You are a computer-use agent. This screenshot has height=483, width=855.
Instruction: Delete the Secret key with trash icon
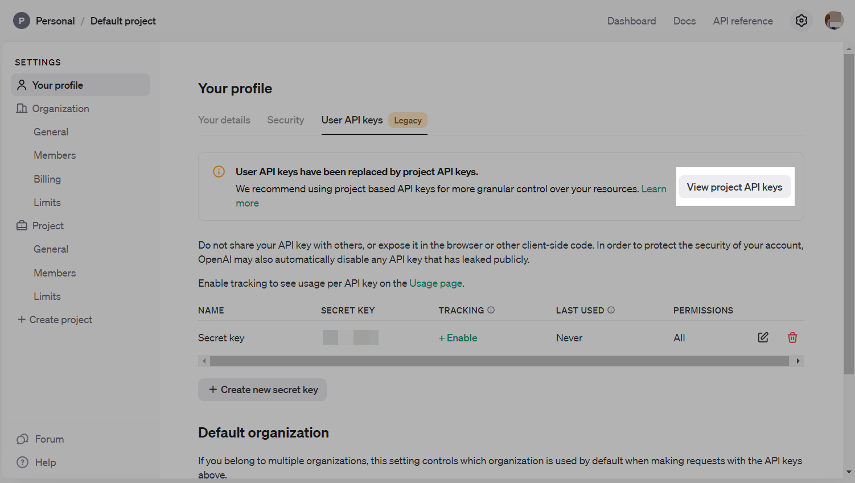792,337
